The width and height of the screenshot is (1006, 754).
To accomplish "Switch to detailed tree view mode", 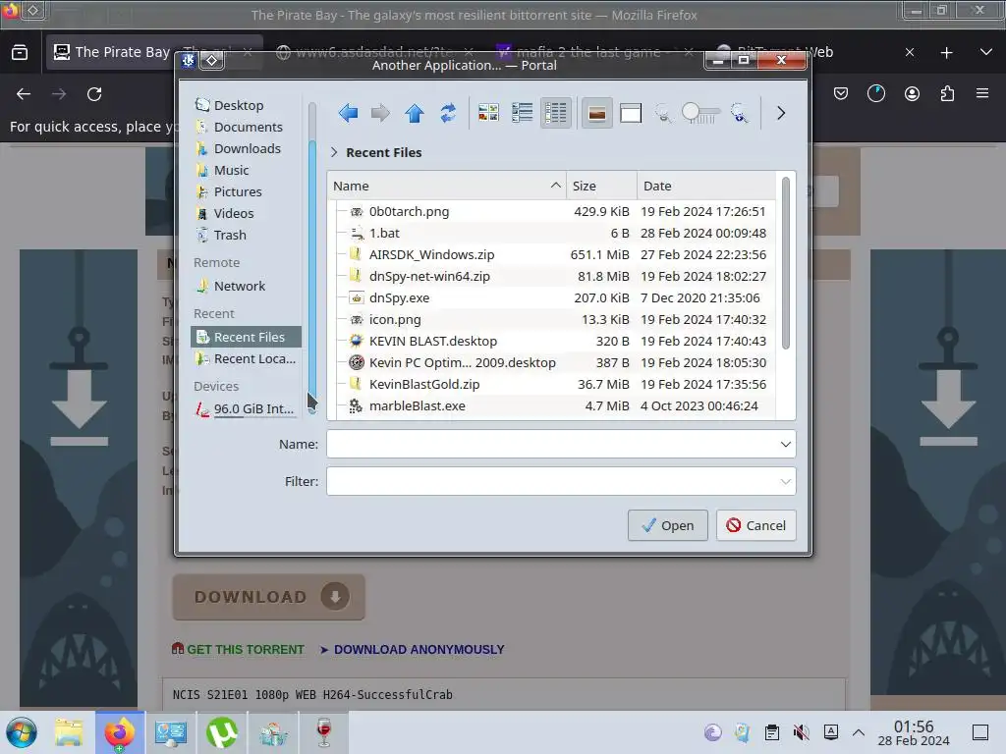I will (556, 114).
